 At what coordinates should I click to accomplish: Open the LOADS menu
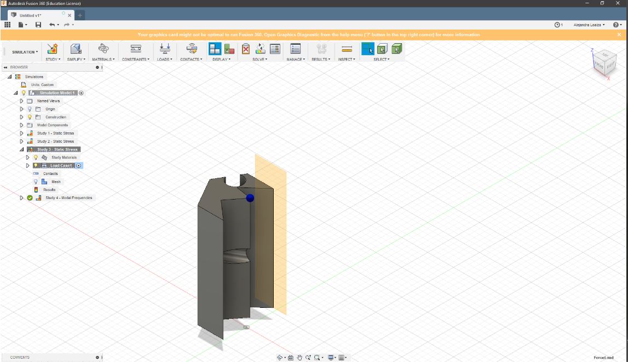click(165, 59)
